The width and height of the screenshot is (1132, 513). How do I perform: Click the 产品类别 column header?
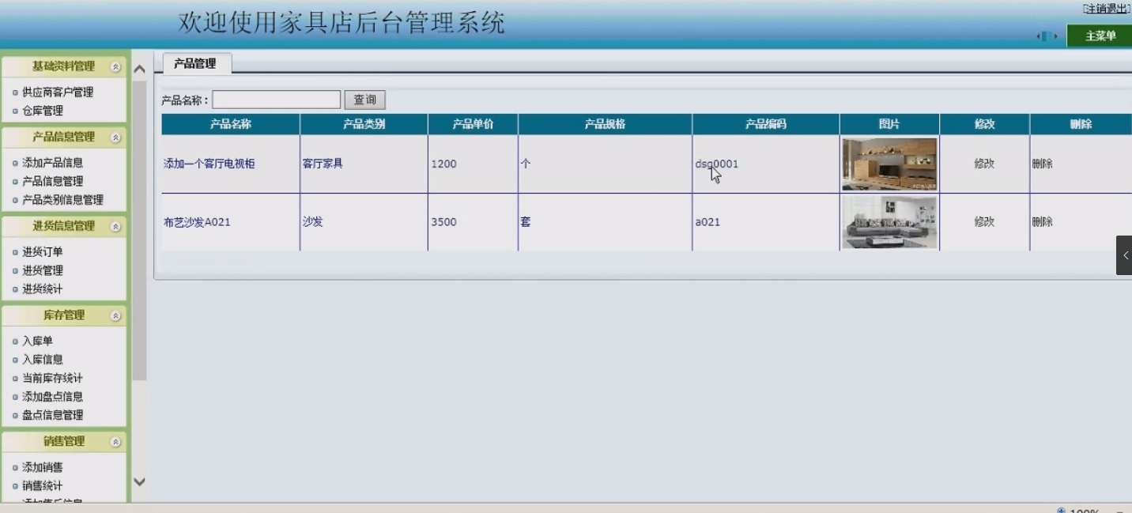tap(364, 124)
